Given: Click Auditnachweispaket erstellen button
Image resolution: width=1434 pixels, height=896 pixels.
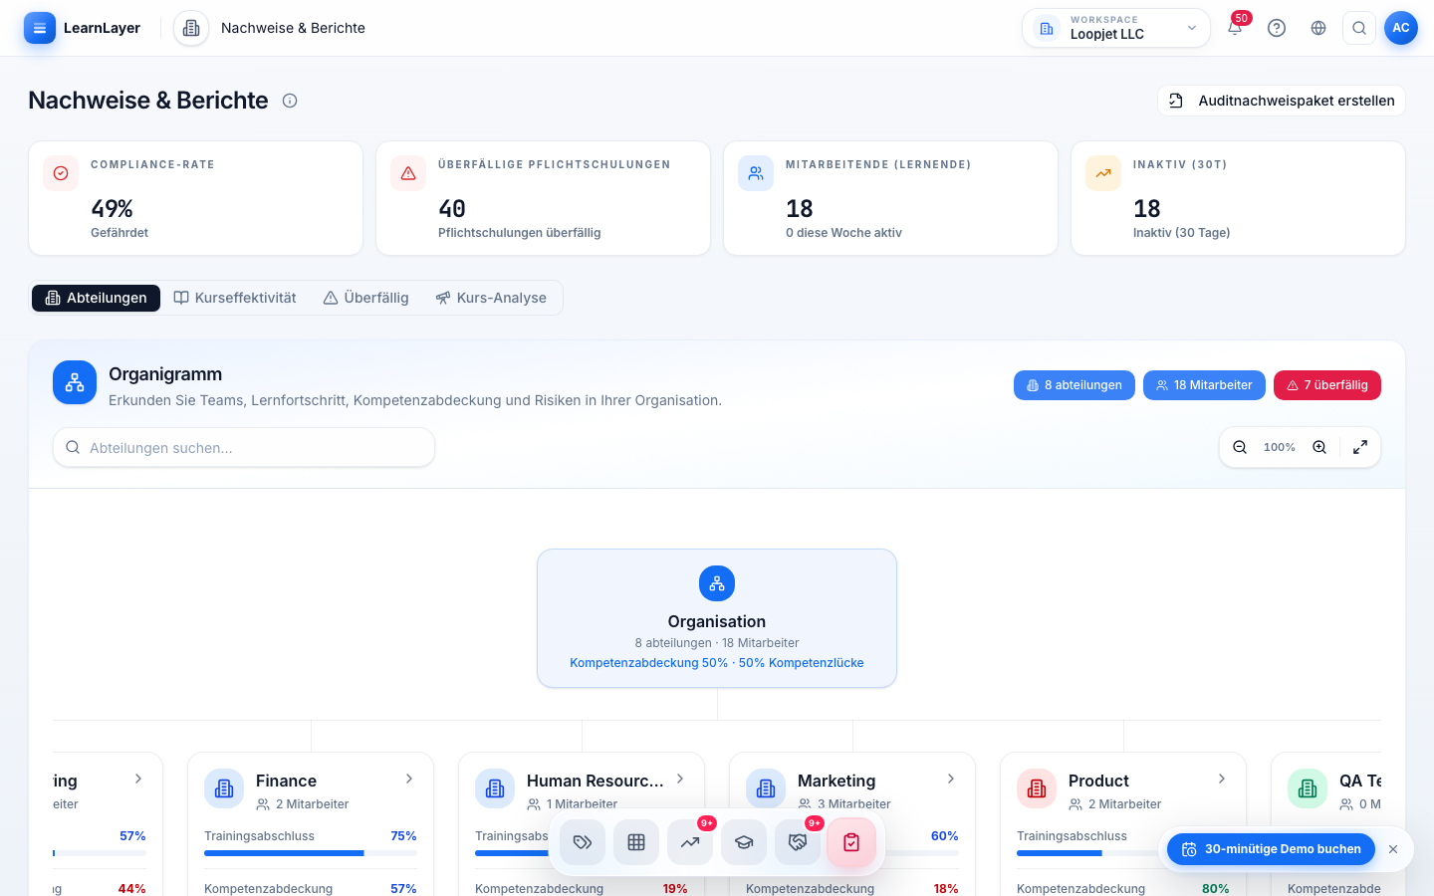Looking at the screenshot, I should pyautogui.click(x=1282, y=101).
